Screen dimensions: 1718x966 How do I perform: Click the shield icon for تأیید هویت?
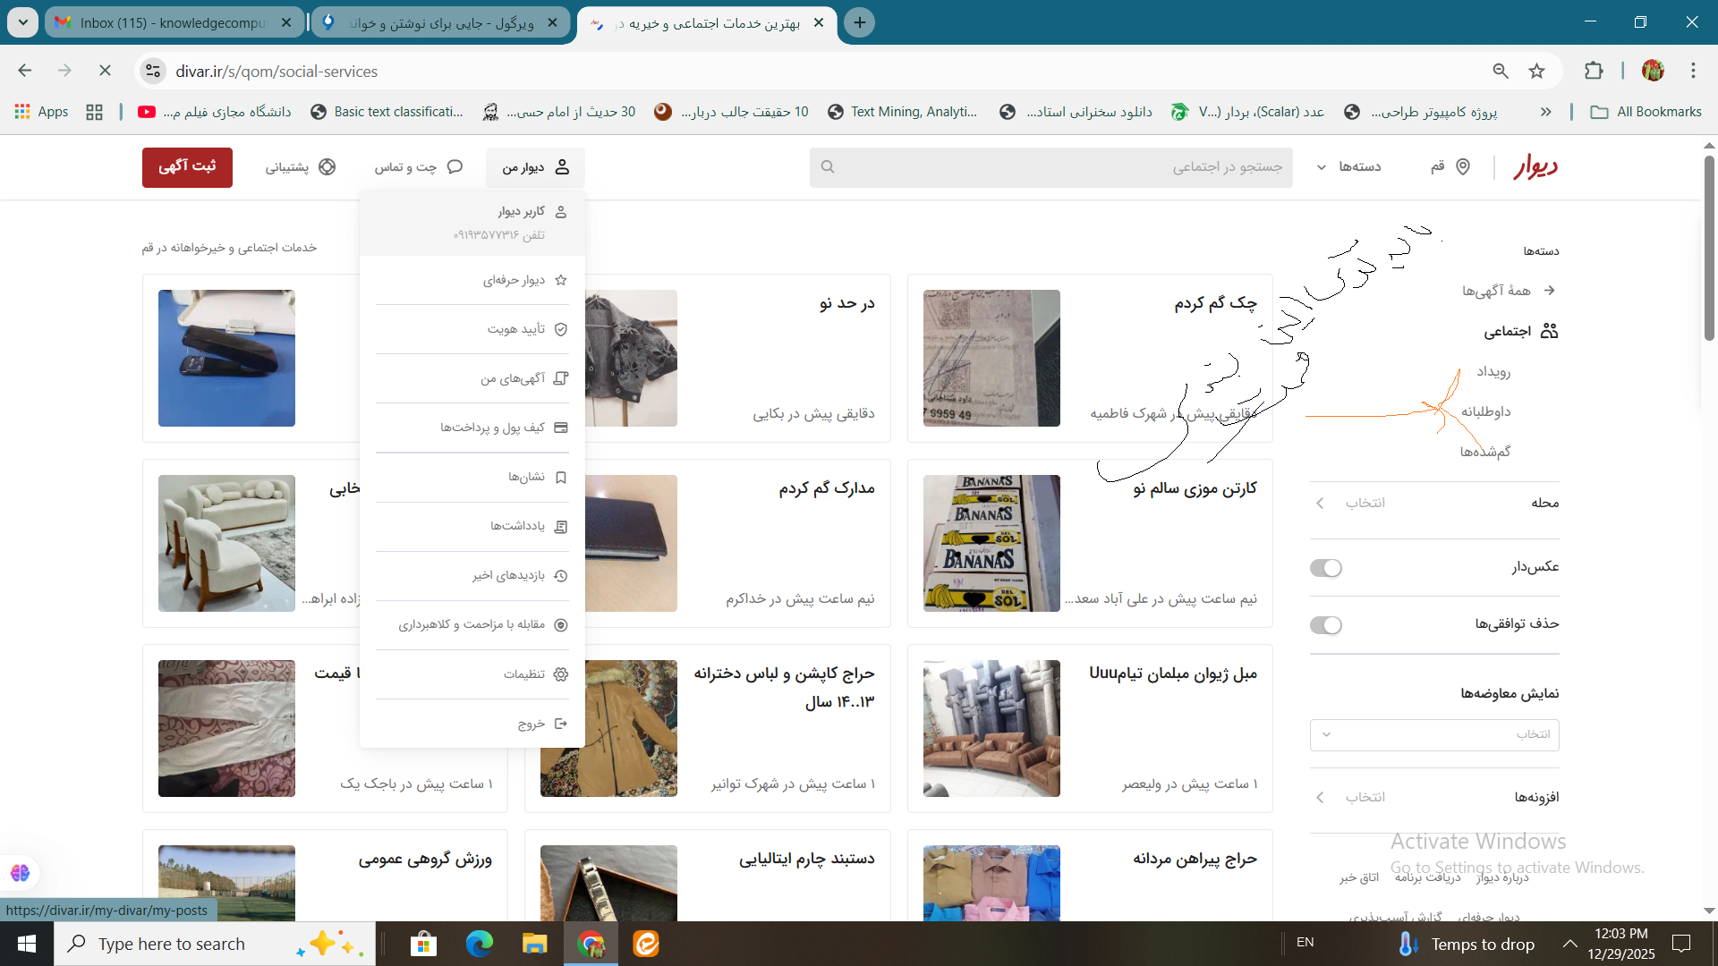(x=561, y=329)
